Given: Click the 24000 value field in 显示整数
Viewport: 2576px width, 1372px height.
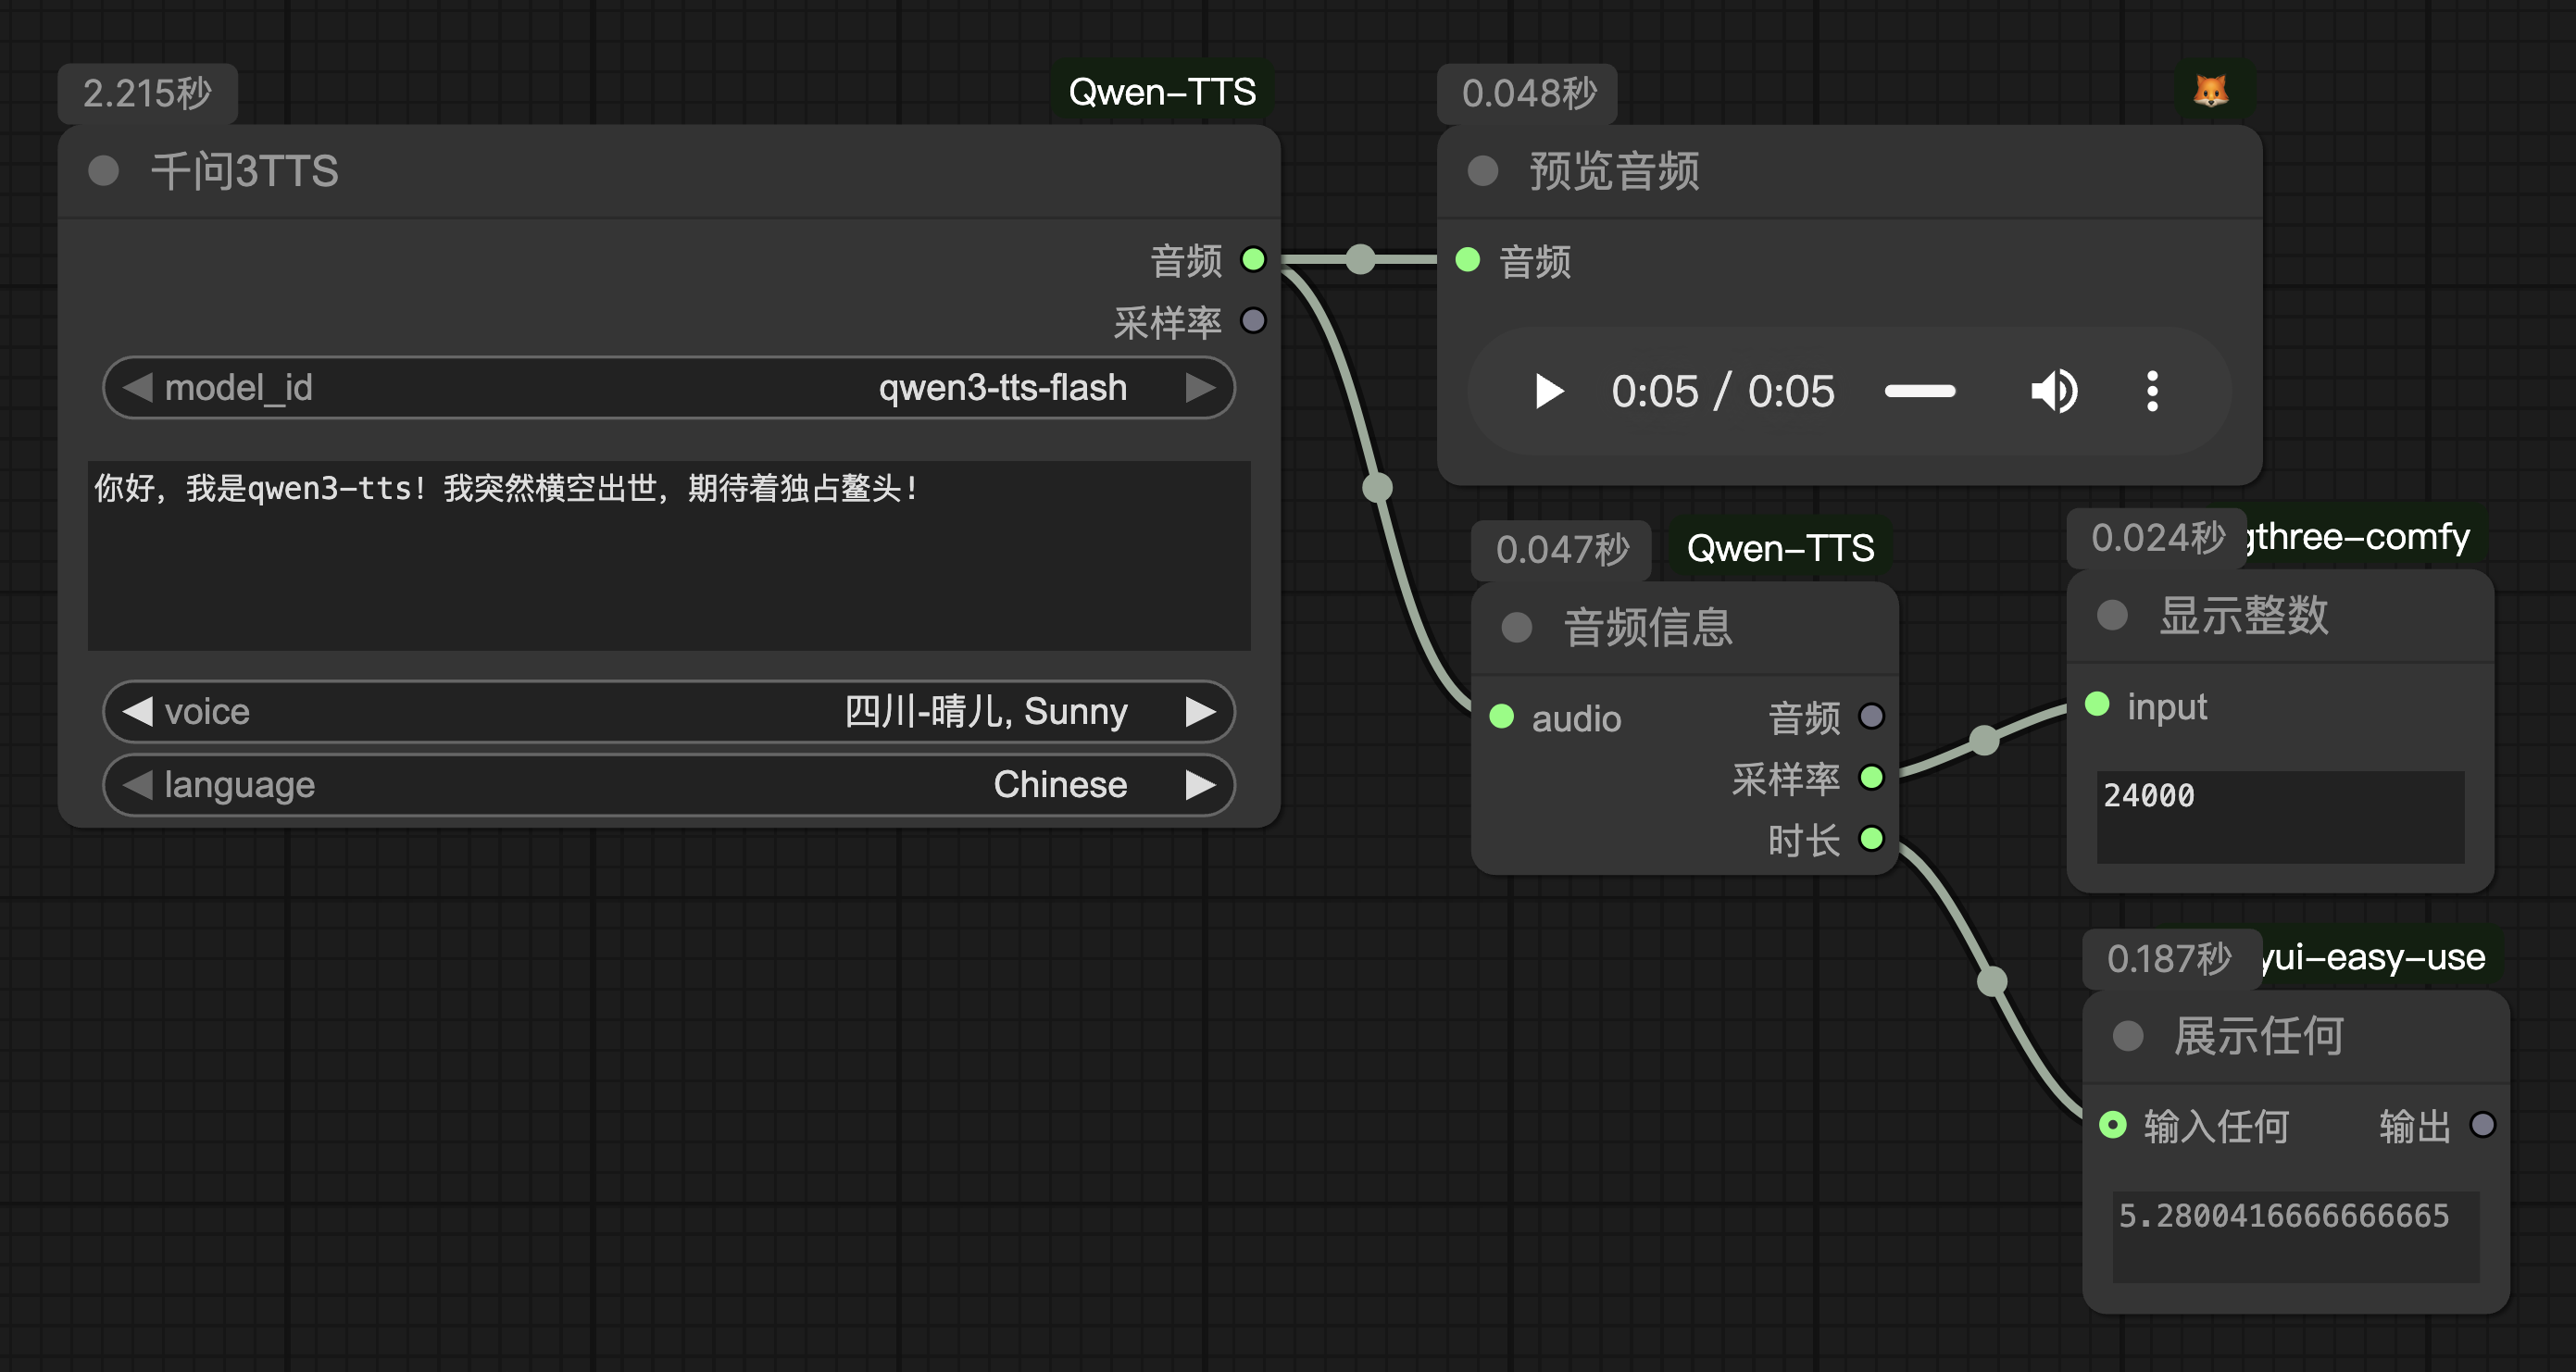Looking at the screenshot, I should pyautogui.click(x=2280, y=817).
